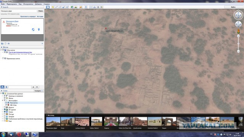Click the print icon below search results
244x137 pixels.
click(x=8, y=44)
